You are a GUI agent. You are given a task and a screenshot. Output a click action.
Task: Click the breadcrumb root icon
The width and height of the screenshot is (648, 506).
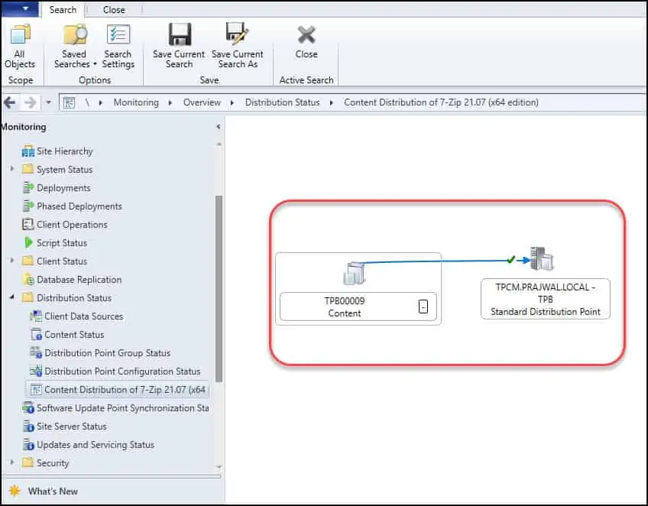(x=69, y=102)
